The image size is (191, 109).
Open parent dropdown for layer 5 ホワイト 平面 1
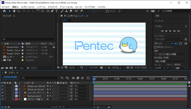pos(81,99)
